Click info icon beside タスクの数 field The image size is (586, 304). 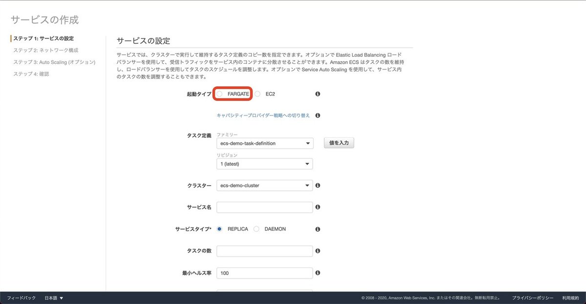318,251
